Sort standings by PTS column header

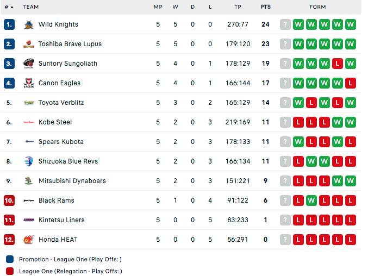coord(265,7)
